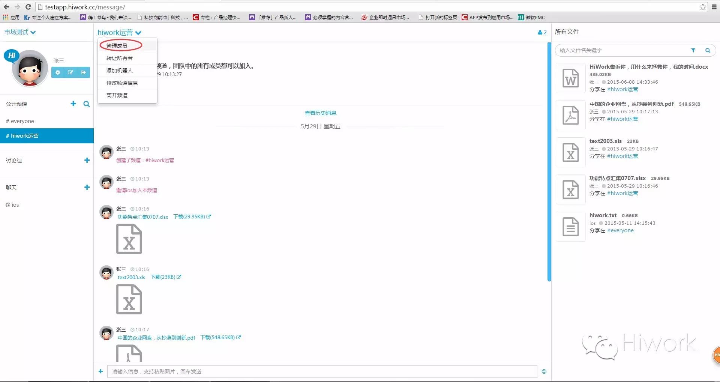Click 下载(23KB) download link
This screenshot has height=382, width=720.
pyautogui.click(x=166, y=277)
